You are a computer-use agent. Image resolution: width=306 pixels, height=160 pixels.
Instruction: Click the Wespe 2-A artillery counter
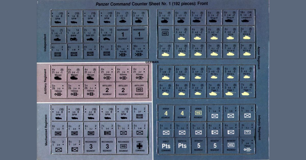click(58, 73)
